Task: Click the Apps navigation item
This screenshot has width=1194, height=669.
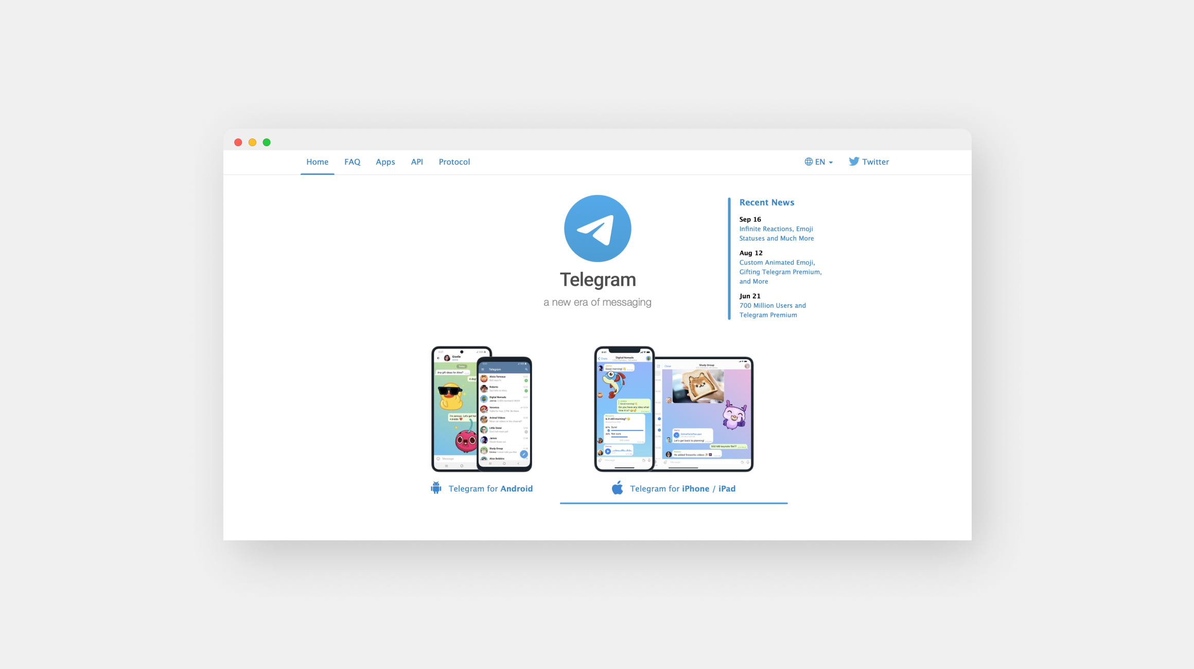Action: (385, 162)
